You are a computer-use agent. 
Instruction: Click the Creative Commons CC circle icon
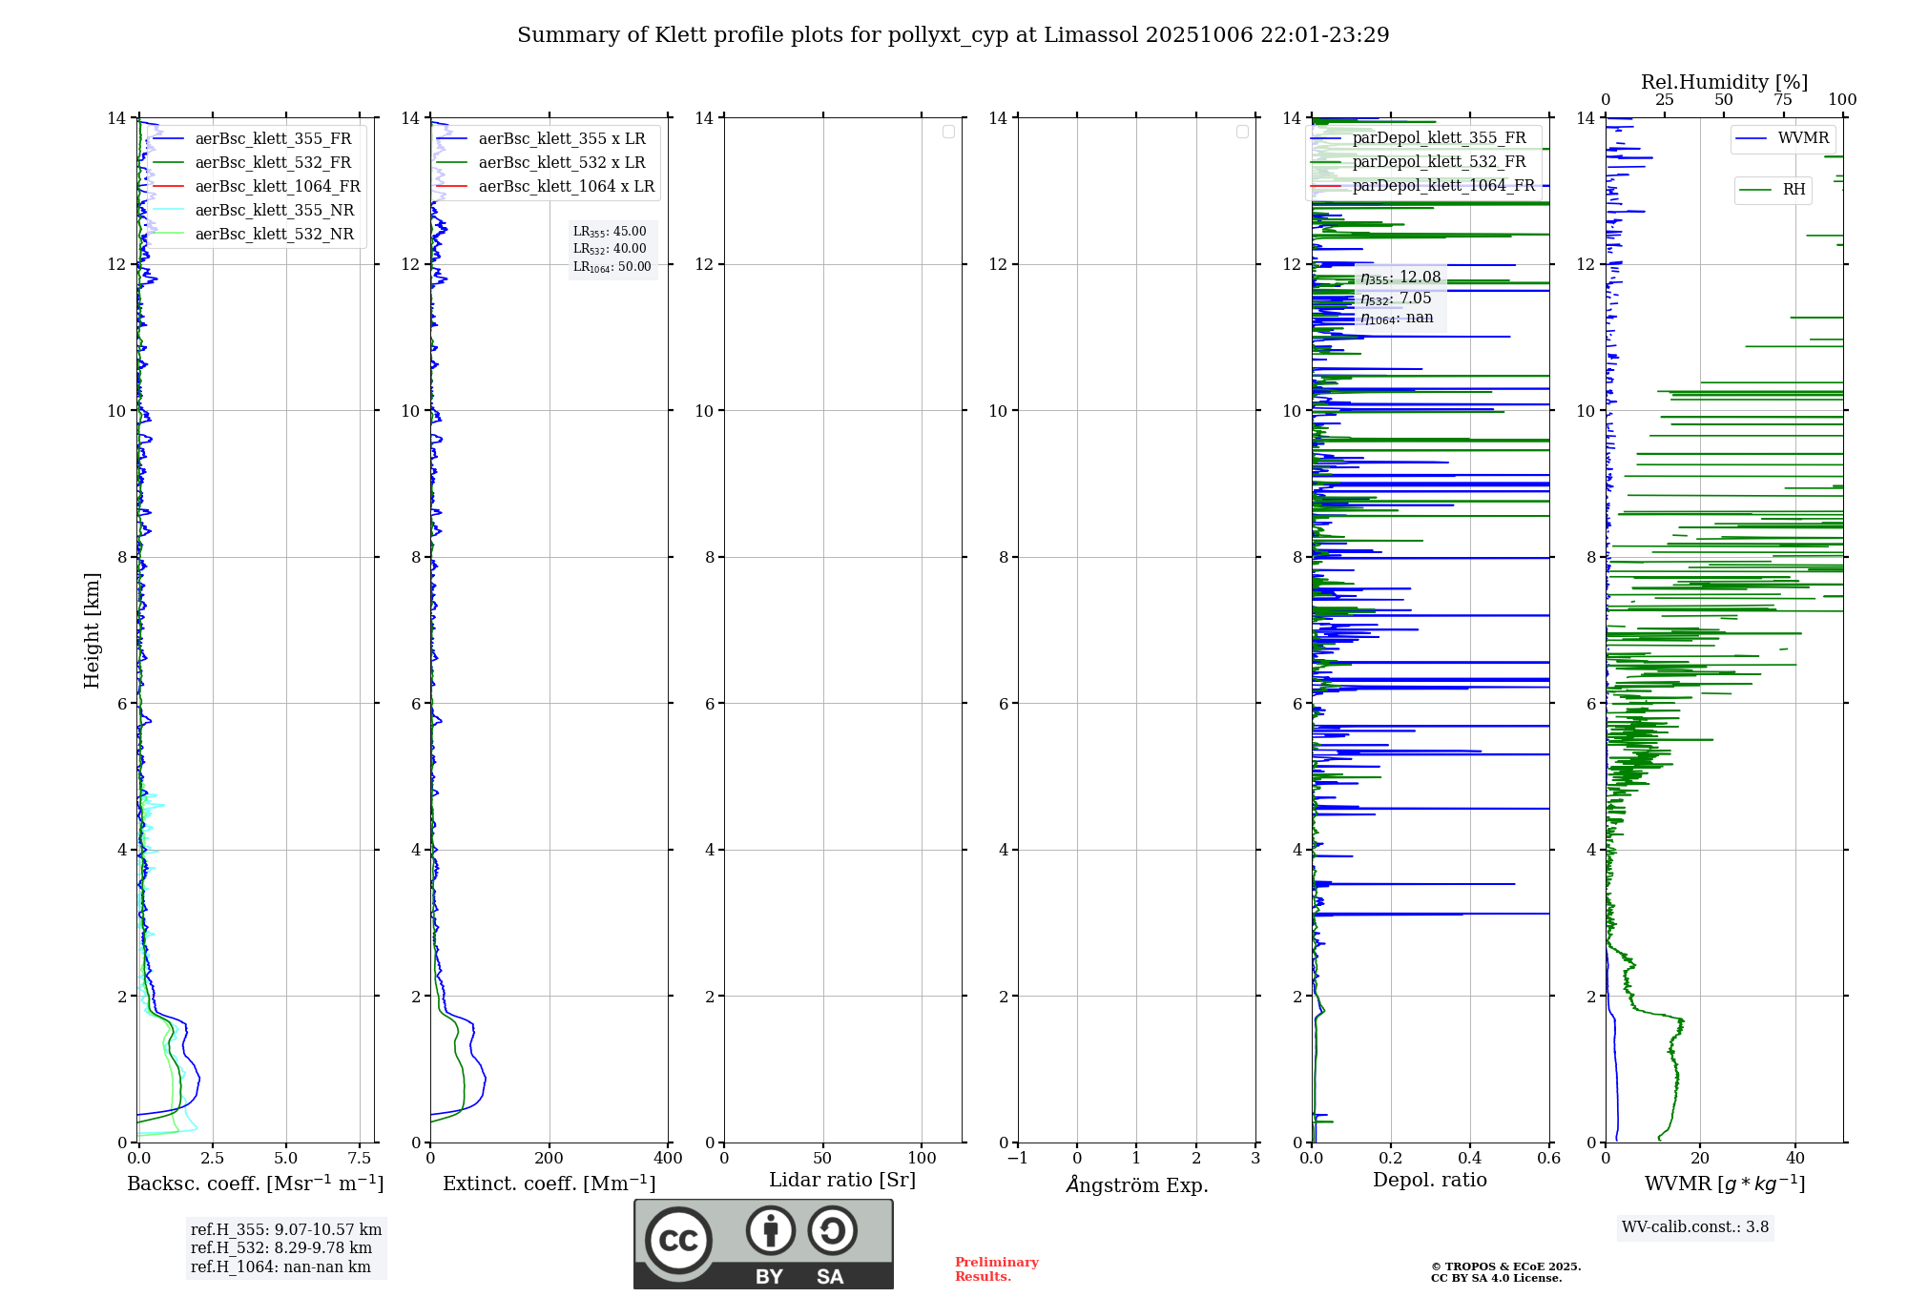point(678,1241)
